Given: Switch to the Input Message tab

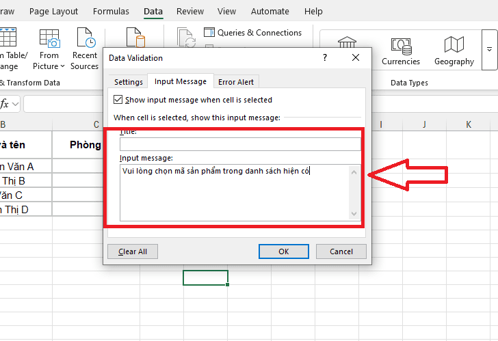Looking at the screenshot, I should coord(181,81).
